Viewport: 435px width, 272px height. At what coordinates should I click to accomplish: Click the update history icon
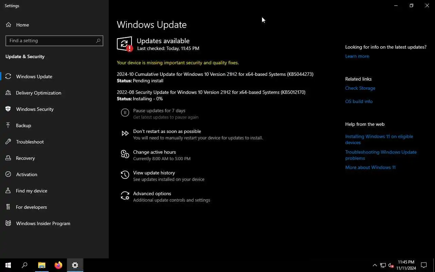point(125,175)
